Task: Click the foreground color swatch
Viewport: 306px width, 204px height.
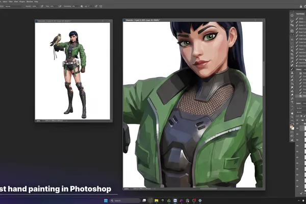Action: (x=291, y=126)
